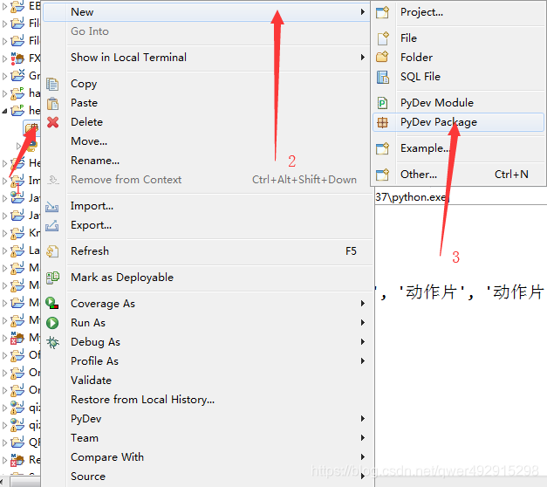Click the Copy icon in context menu
This screenshot has height=487, width=547.
pos(52,84)
